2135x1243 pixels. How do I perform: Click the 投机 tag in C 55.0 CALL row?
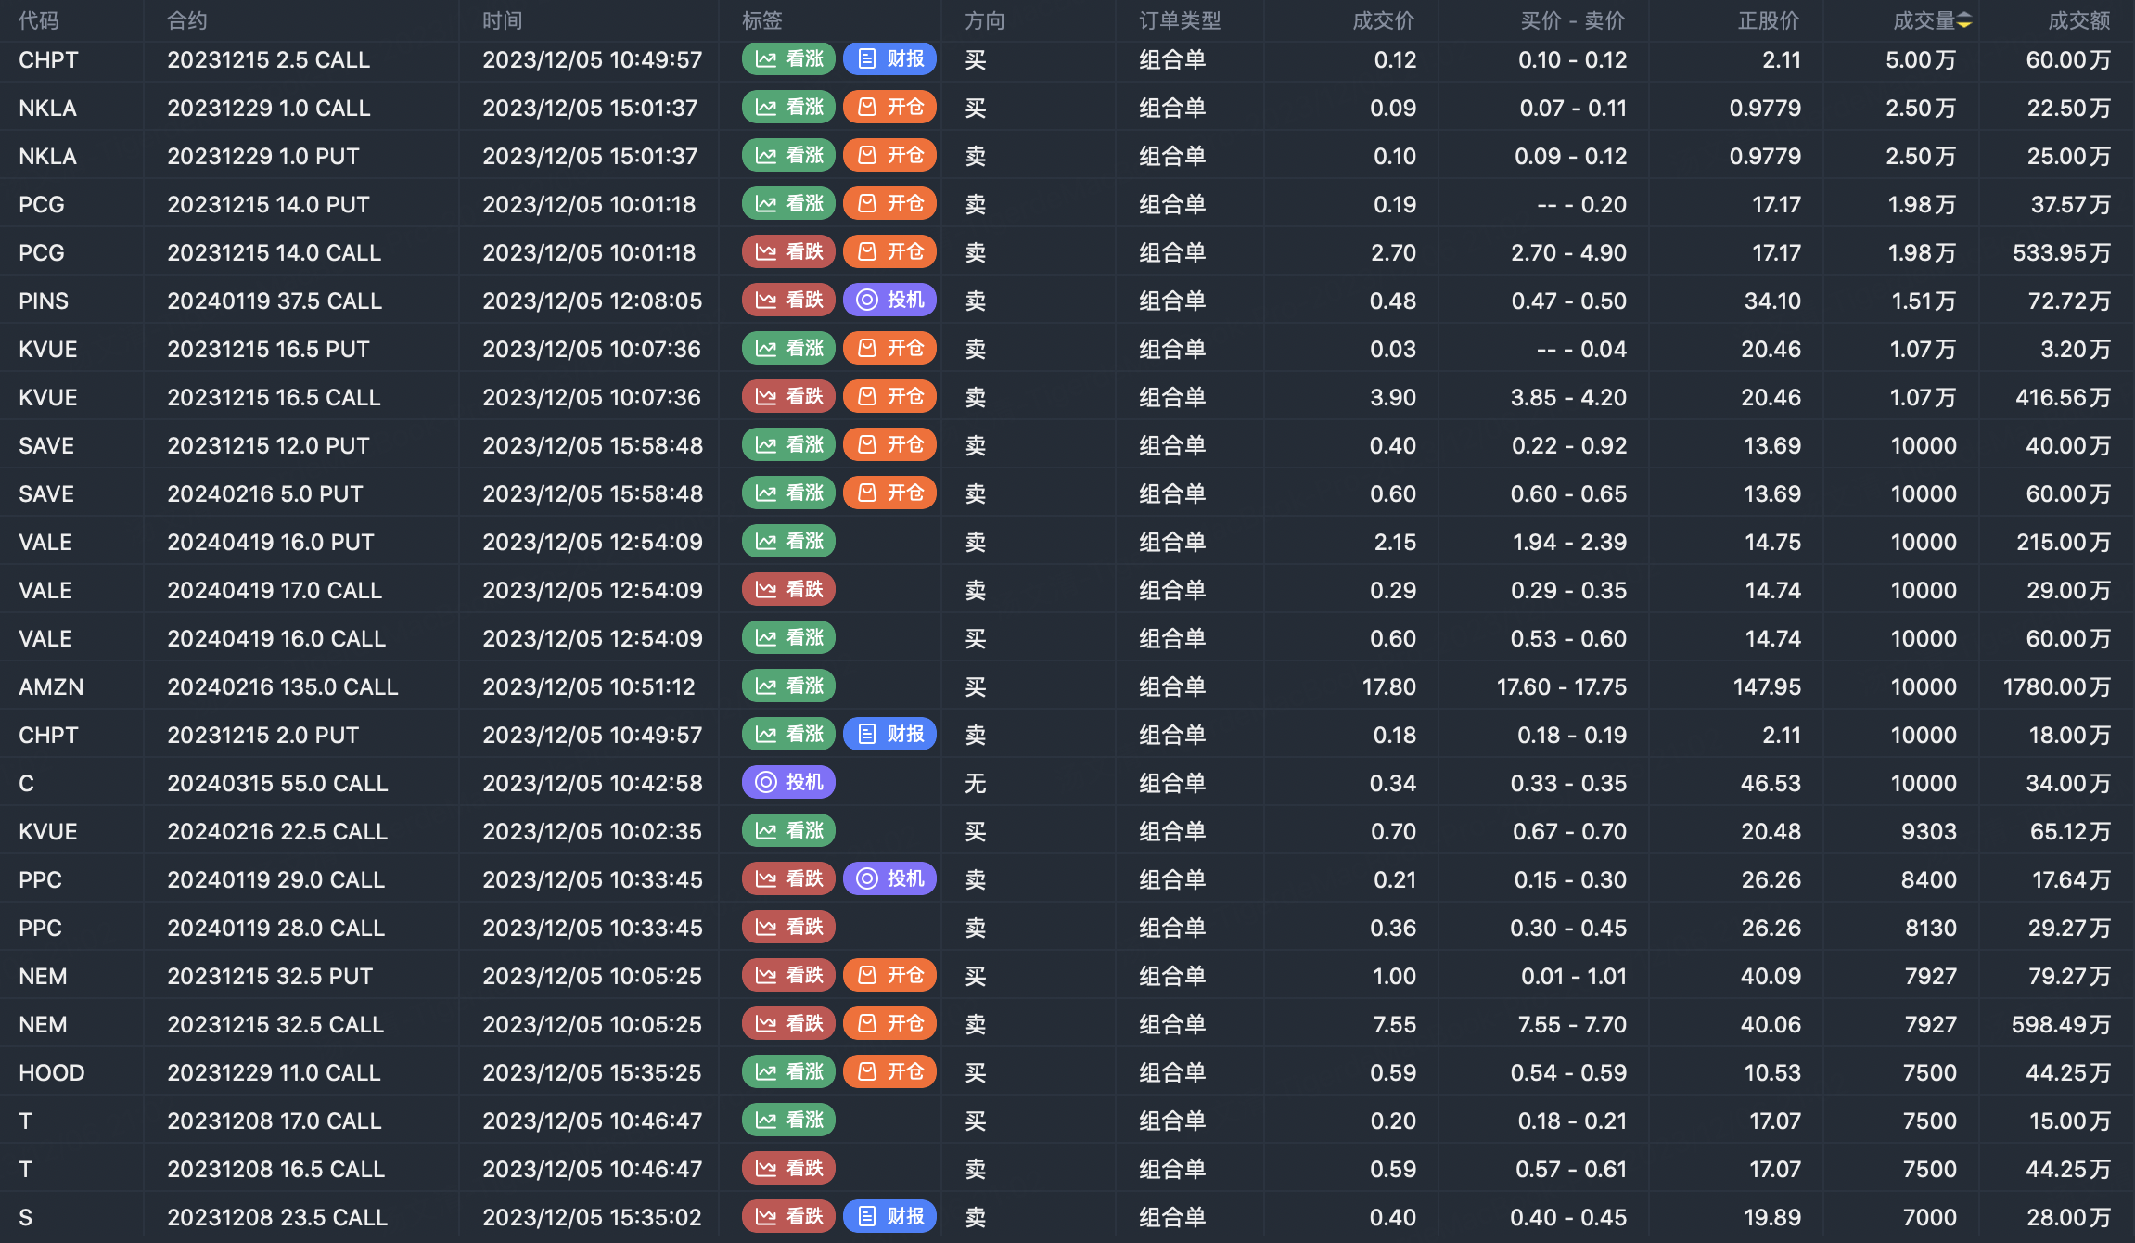coord(788,783)
